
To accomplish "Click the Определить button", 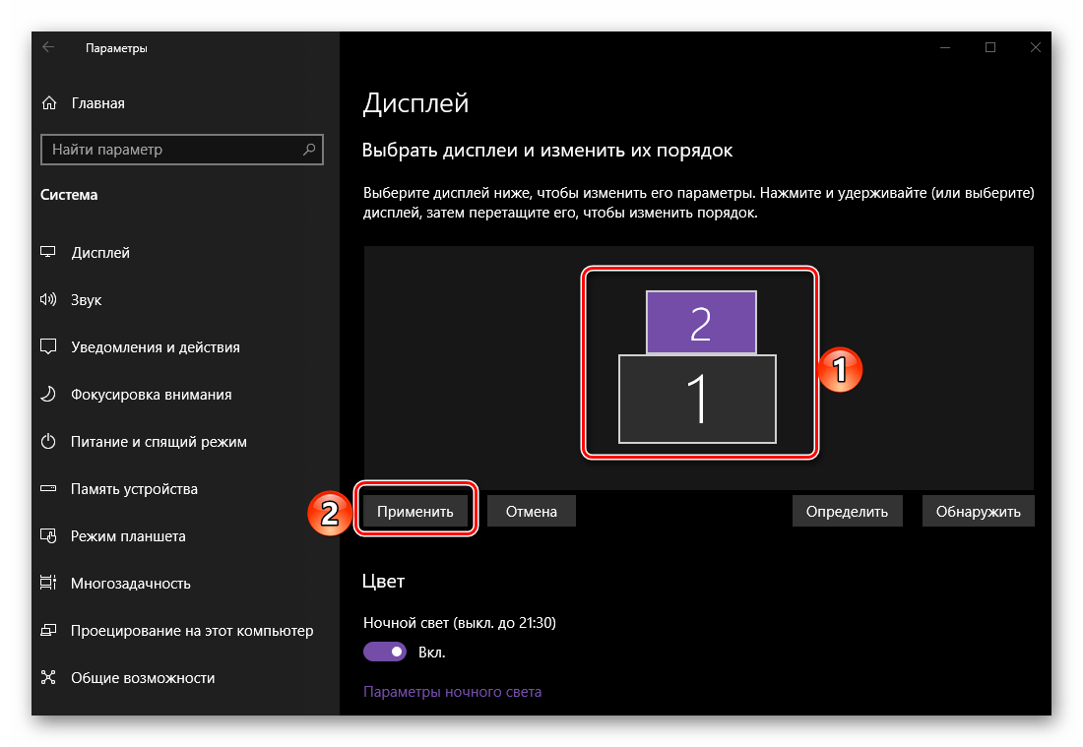I will 847,512.
